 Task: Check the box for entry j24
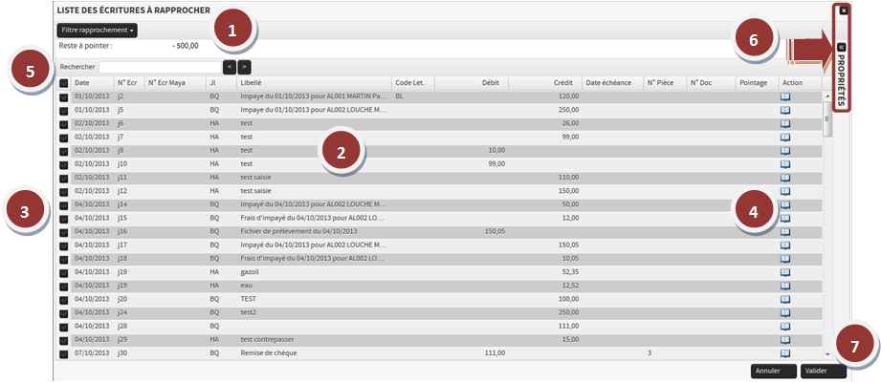click(64, 313)
